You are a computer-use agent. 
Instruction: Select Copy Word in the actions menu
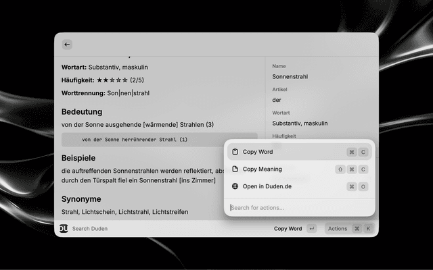(x=258, y=152)
